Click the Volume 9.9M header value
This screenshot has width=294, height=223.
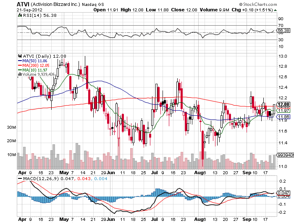tap(215, 10)
